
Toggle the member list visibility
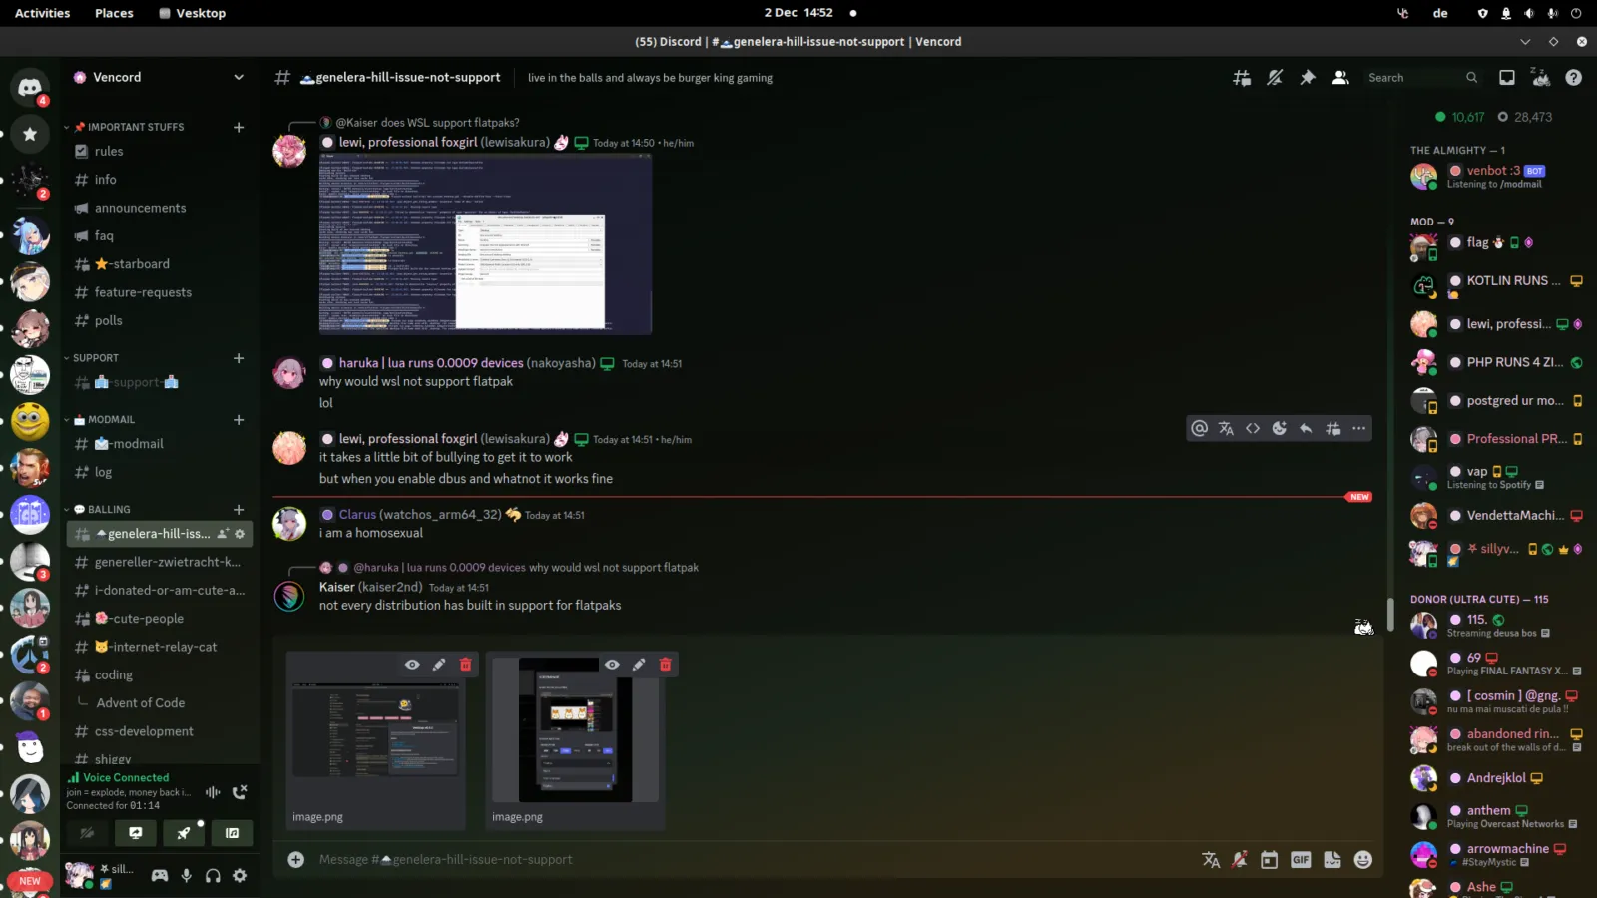(x=1340, y=78)
